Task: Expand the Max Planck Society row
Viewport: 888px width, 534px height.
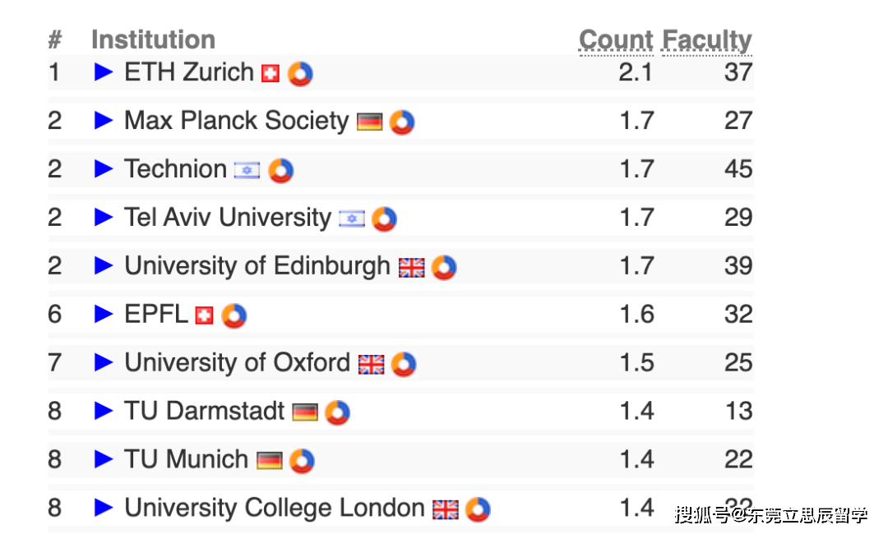Action: pos(104,121)
